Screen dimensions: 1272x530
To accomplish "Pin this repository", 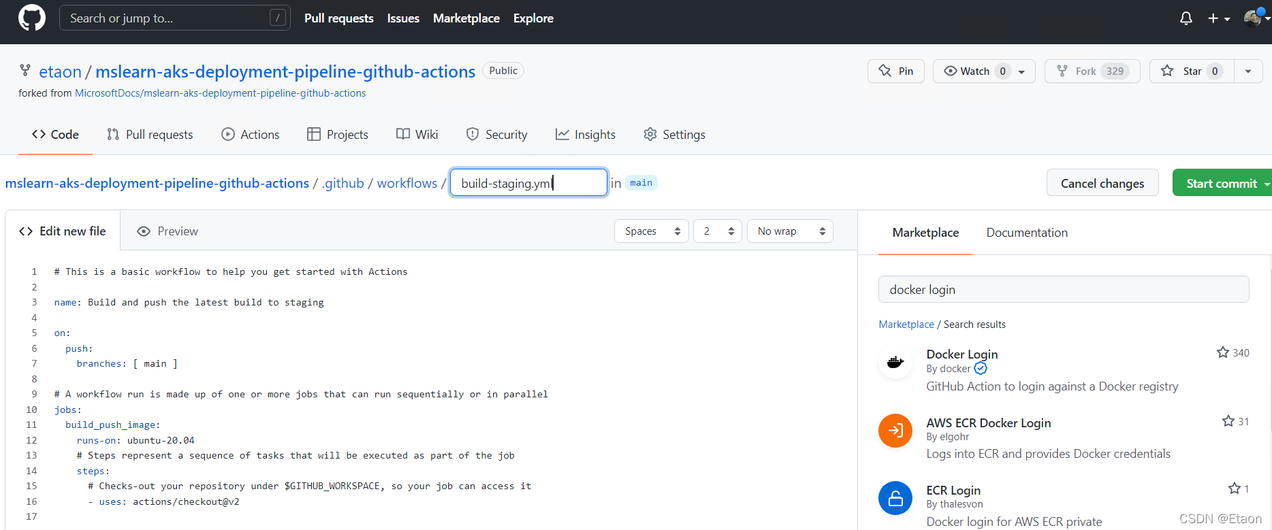I will pos(896,71).
